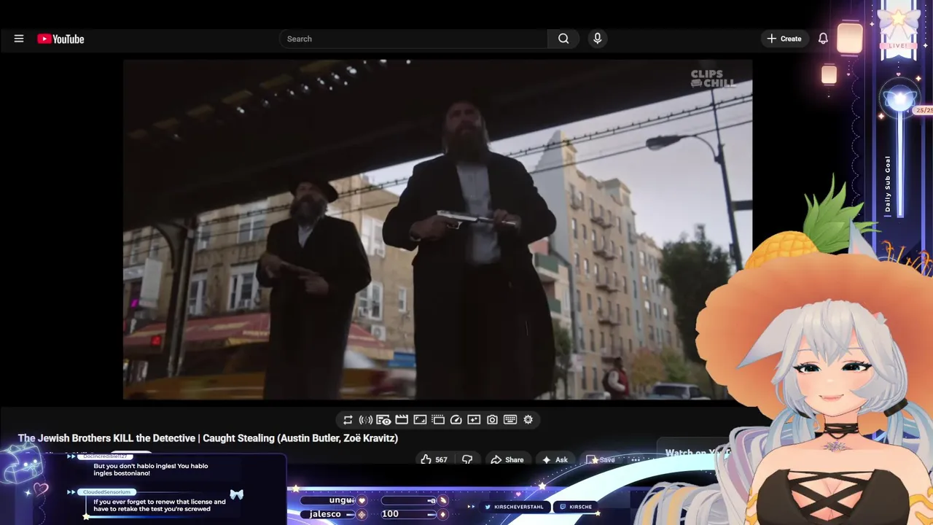
Task: Click the CloudedSensorium chat username
Action: [106, 492]
